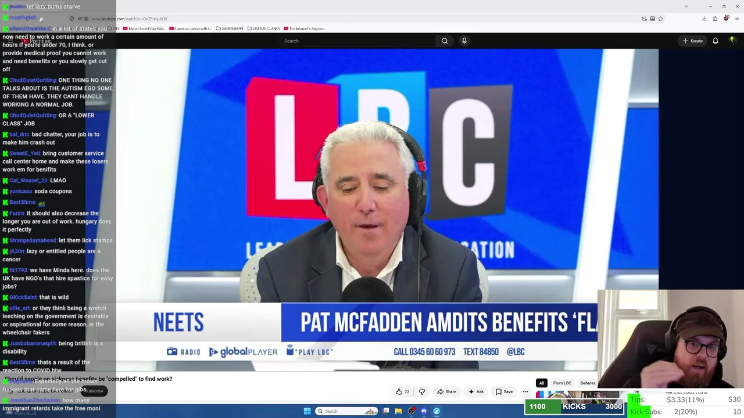Open OBS Studio from the taskbar
The width and height of the screenshot is (744, 418).
click(411, 411)
